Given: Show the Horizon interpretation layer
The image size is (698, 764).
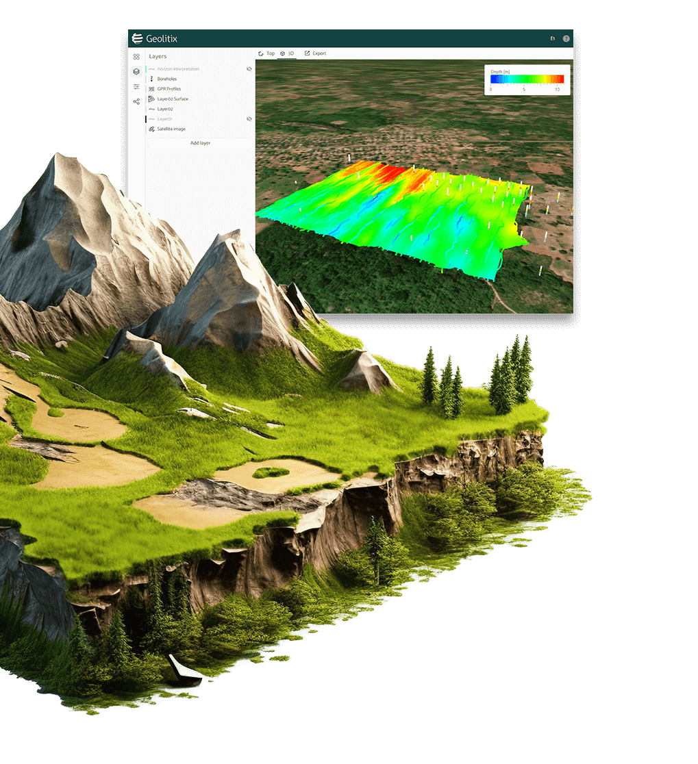Looking at the screenshot, I should pos(249,69).
